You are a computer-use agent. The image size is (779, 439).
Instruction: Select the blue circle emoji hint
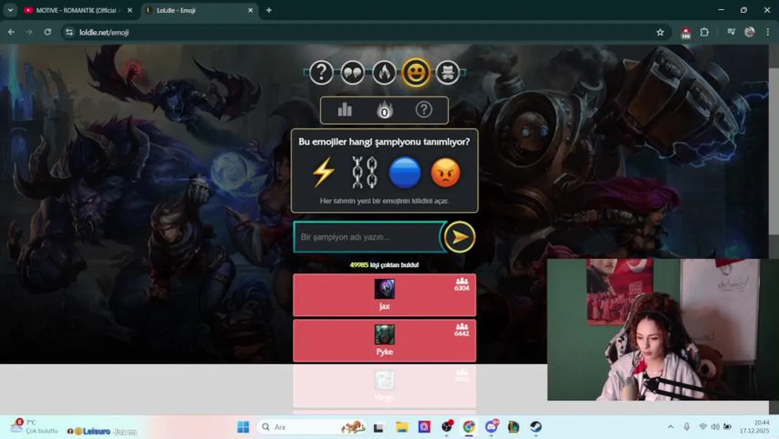click(x=405, y=173)
